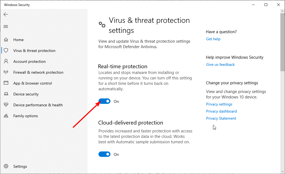Click the back arrow icon
The image size is (285, 174).
pyautogui.click(x=6, y=14)
